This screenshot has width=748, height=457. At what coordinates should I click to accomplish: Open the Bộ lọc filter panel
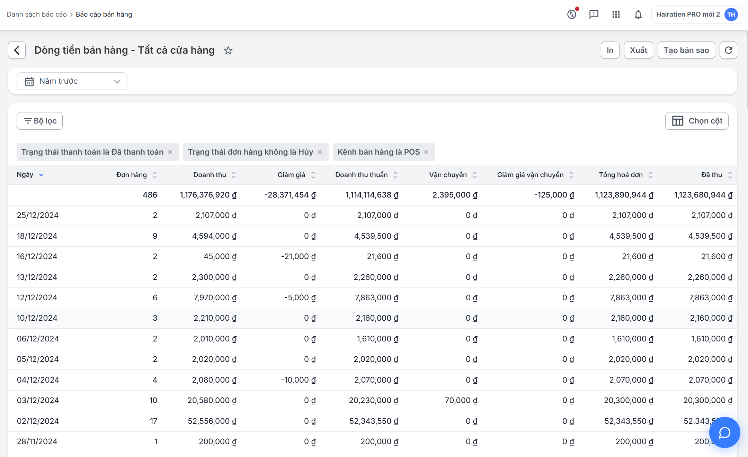(39, 121)
